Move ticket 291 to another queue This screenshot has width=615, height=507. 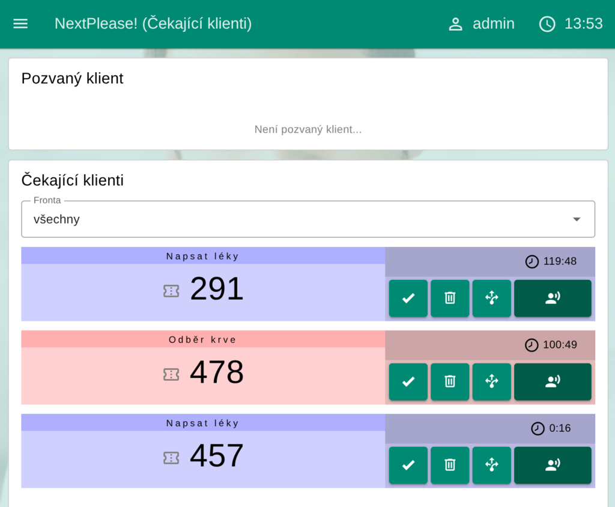492,298
